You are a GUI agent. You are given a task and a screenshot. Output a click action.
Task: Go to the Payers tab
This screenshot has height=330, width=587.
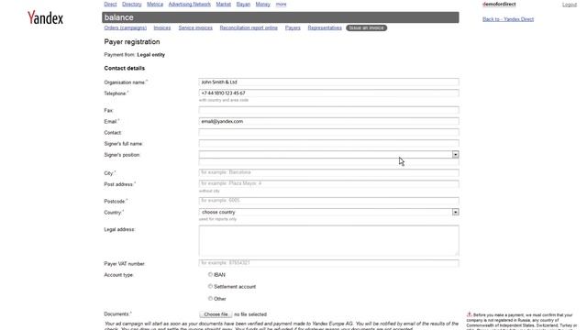pos(293,27)
